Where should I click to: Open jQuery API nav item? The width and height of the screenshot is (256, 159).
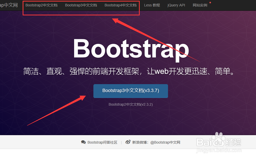coord(176,5)
